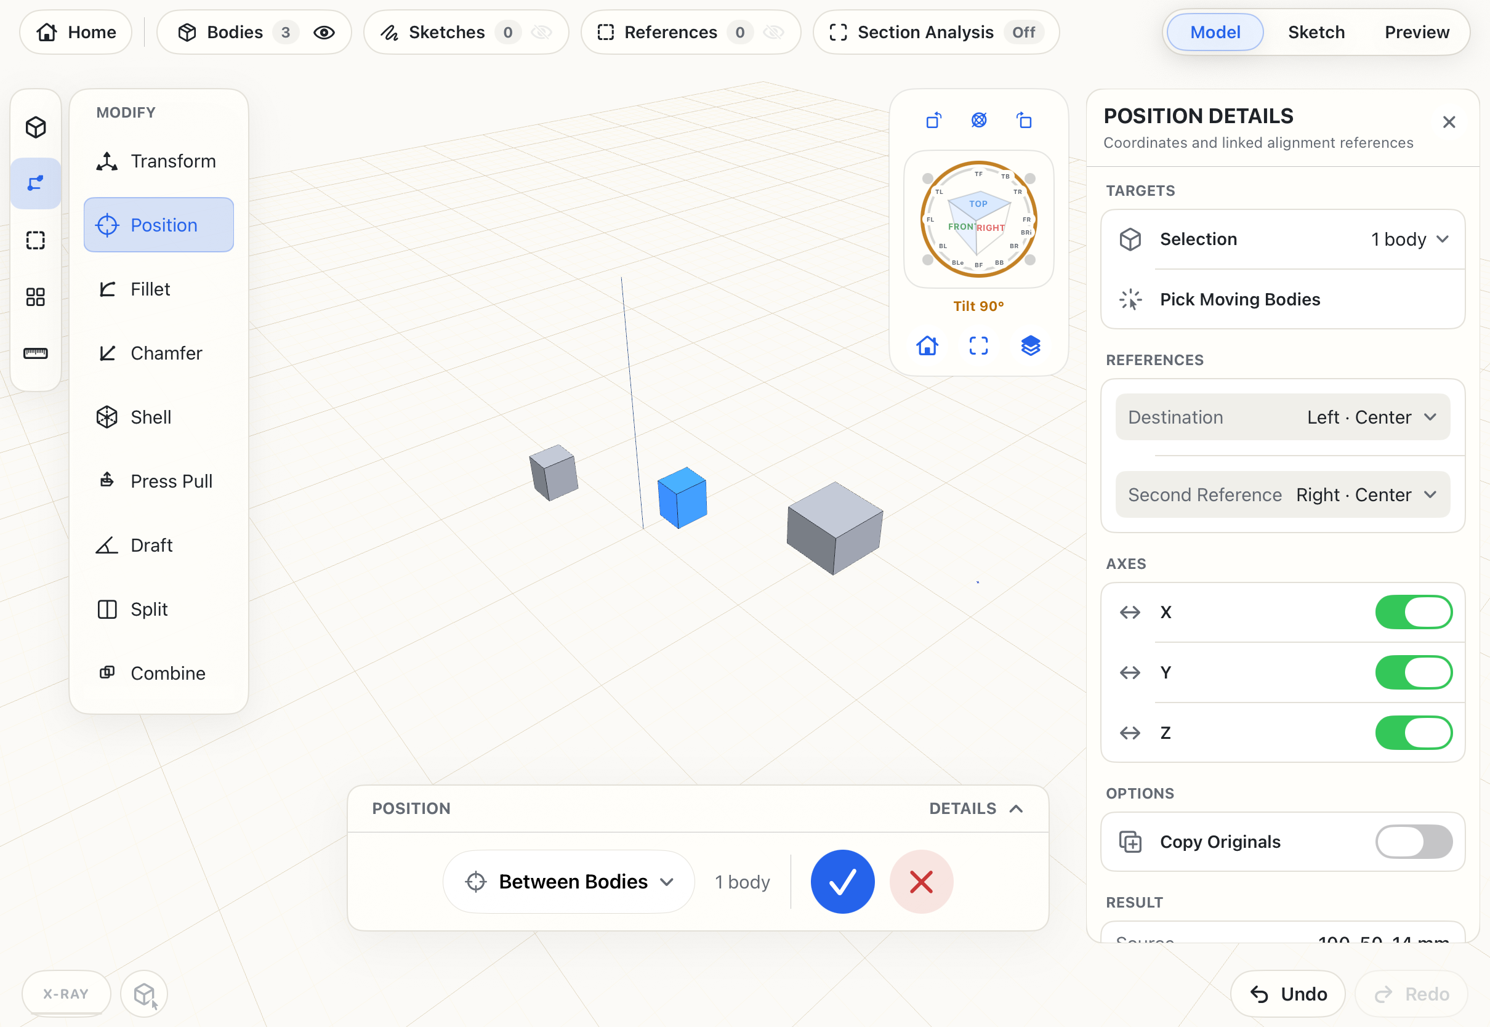
Task: Click the Undo button
Action: pyautogui.click(x=1288, y=994)
